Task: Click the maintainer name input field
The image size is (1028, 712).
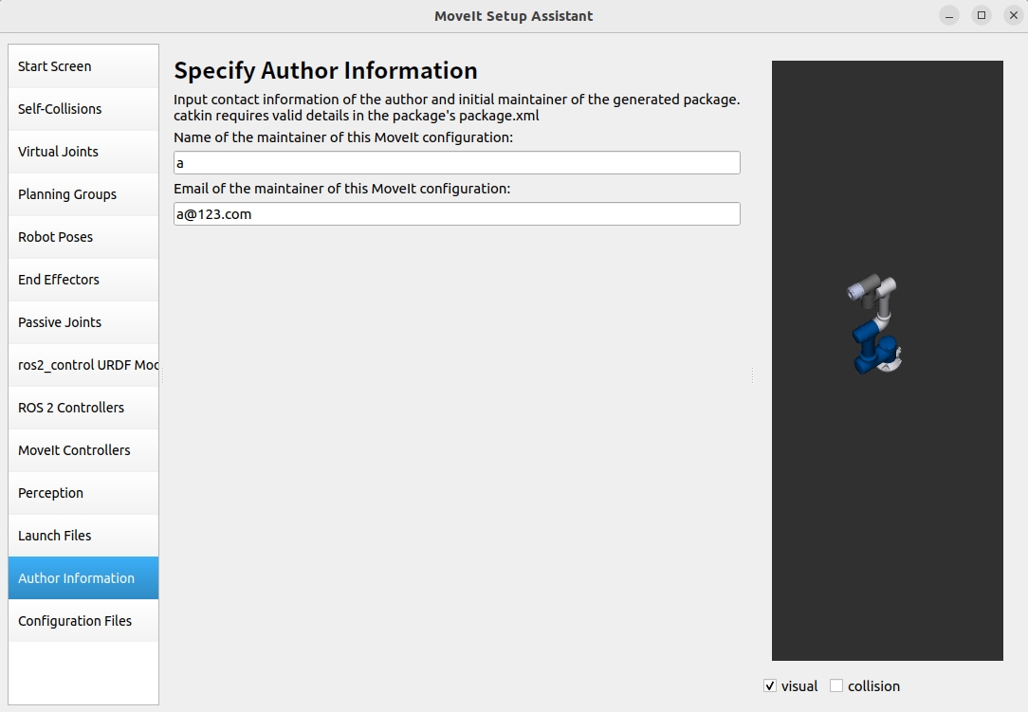Action: 457,162
